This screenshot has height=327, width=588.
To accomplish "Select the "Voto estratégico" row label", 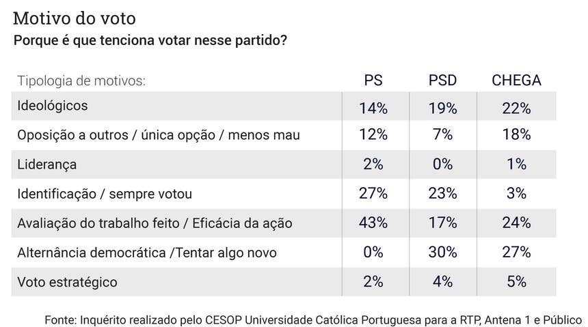I will [67, 282].
